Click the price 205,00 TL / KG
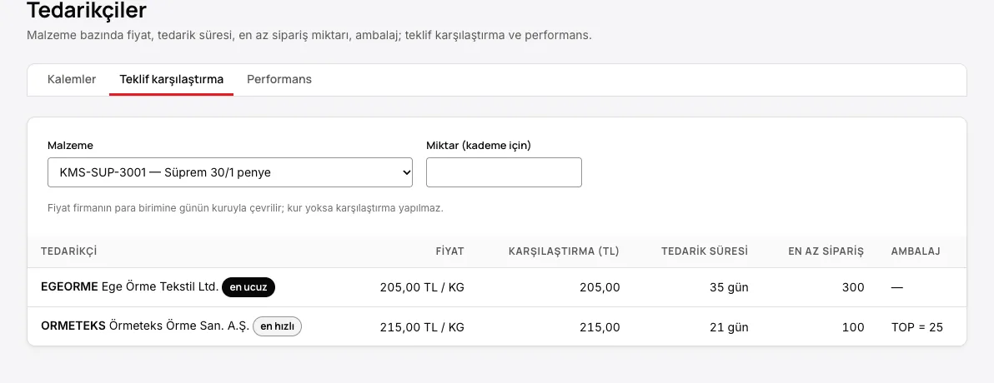This screenshot has height=383, width=994. [x=422, y=287]
